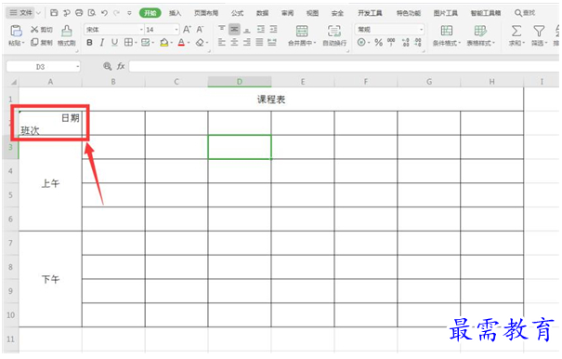Open the fill color bucket swatch
This screenshot has width=562, height=359.
click(164, 43)
